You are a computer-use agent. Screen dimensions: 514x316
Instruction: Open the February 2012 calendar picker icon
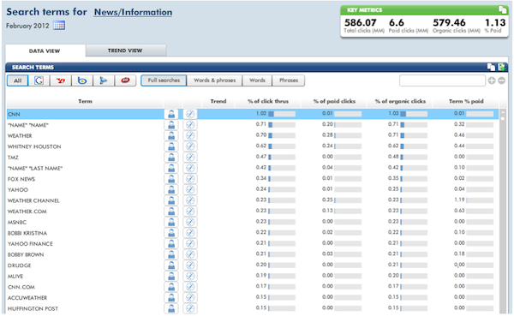pyautogui.click(x=59, y=25)
